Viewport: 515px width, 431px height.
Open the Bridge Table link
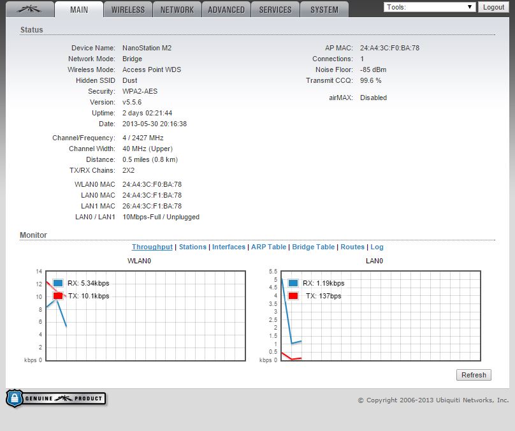314,247
